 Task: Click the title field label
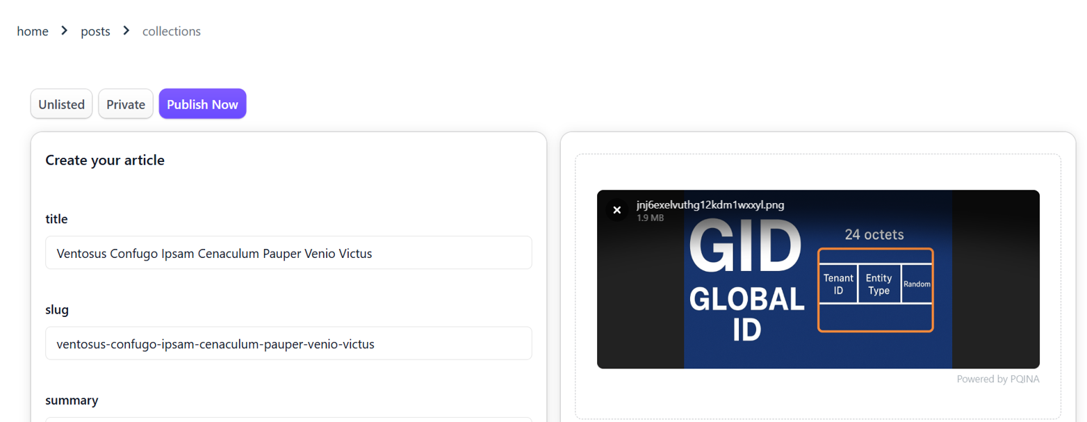pos(56,219)
